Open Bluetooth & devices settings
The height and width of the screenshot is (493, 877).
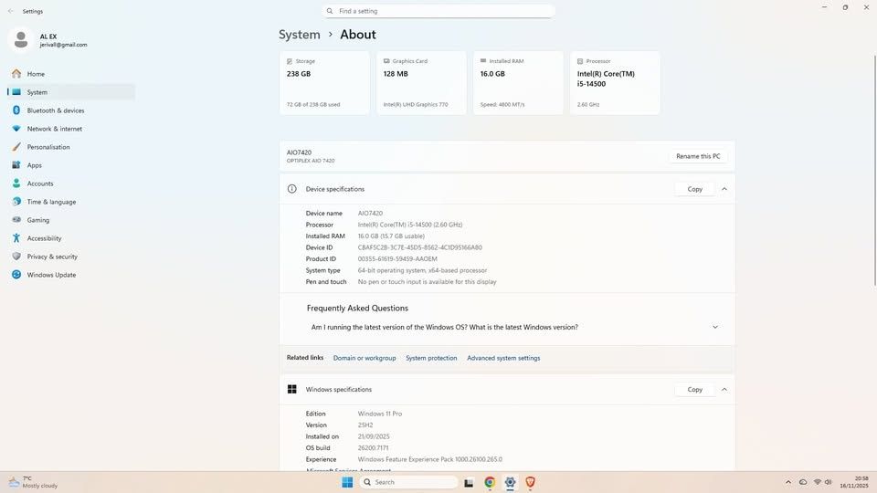tap(71, 110)
